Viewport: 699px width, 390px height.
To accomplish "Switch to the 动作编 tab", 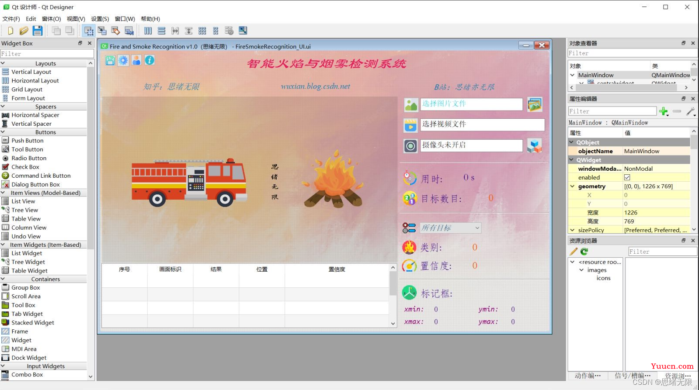I will 588,376.
